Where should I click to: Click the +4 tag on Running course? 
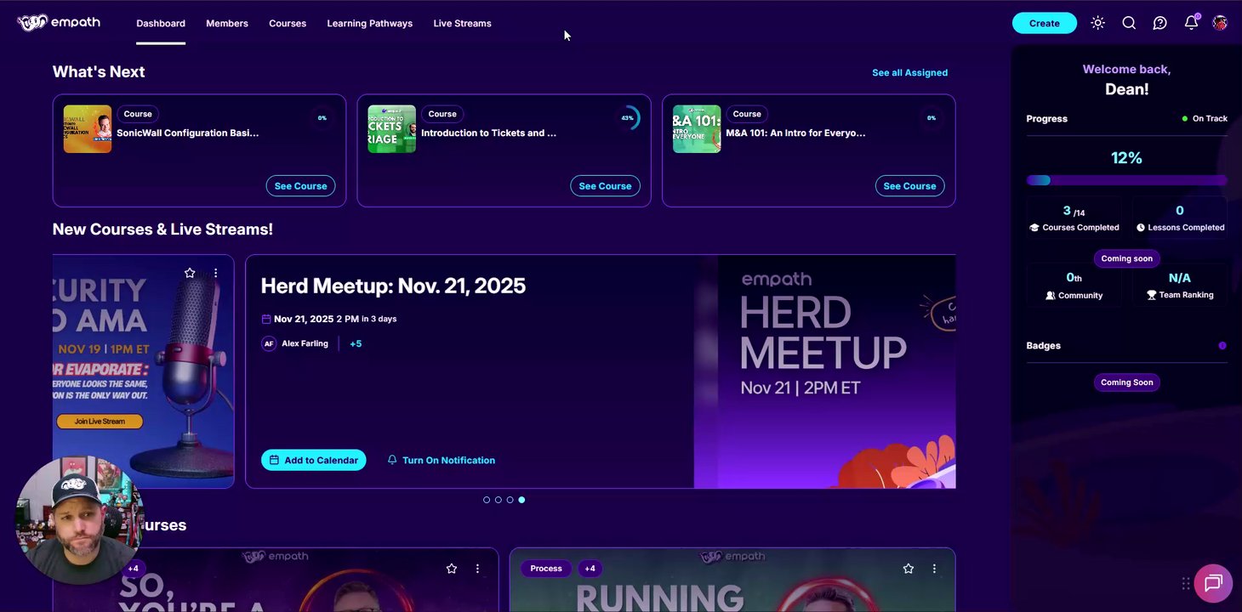point(590,569)
